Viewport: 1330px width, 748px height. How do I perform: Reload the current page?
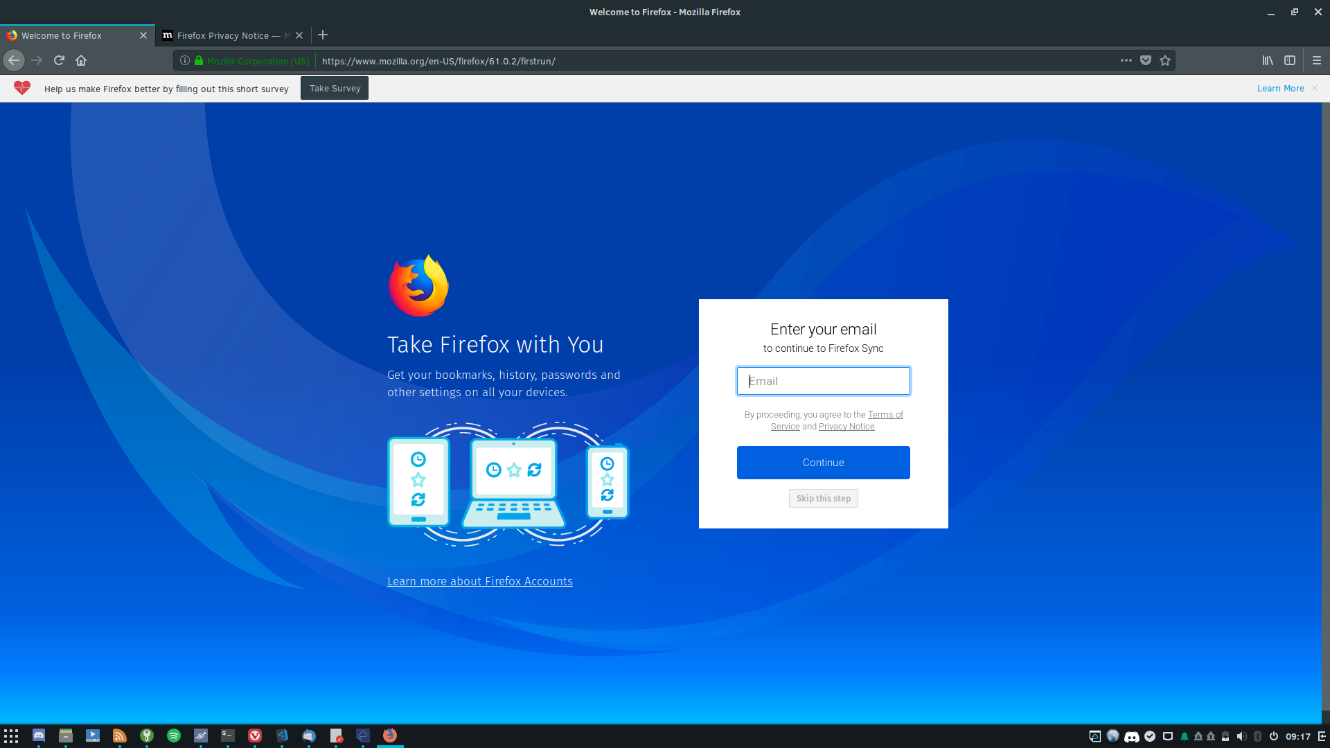[x=59, y=60]
